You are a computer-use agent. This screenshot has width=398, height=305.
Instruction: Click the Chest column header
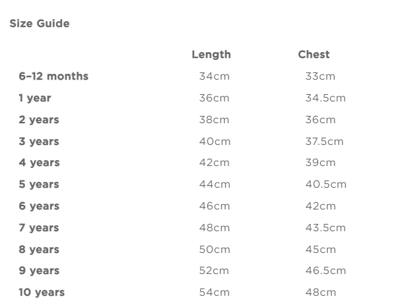pyautogui.click(x=314, y=55)
